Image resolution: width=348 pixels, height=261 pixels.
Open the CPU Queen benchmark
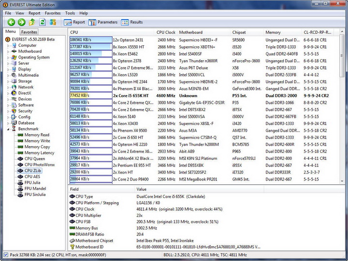(x=35, y=159)
